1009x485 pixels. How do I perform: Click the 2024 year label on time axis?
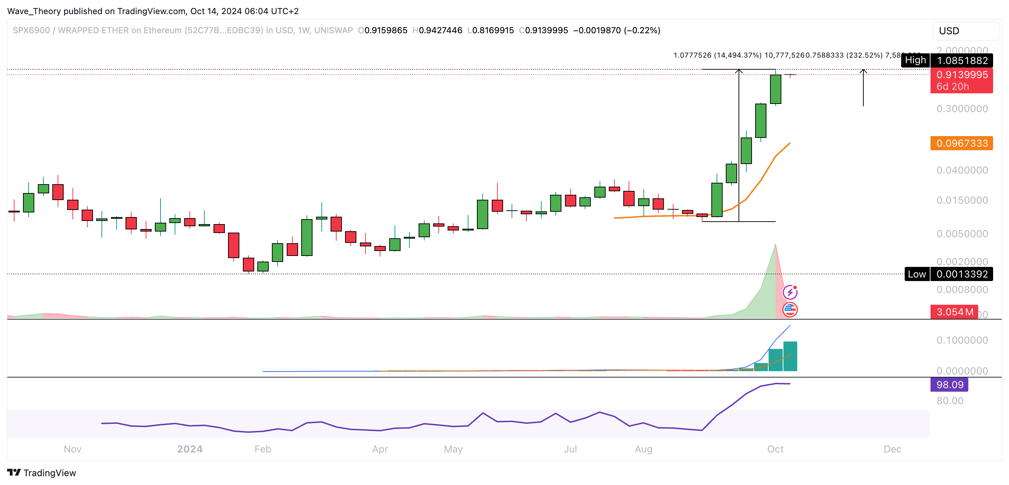click(x=189, y=449)
